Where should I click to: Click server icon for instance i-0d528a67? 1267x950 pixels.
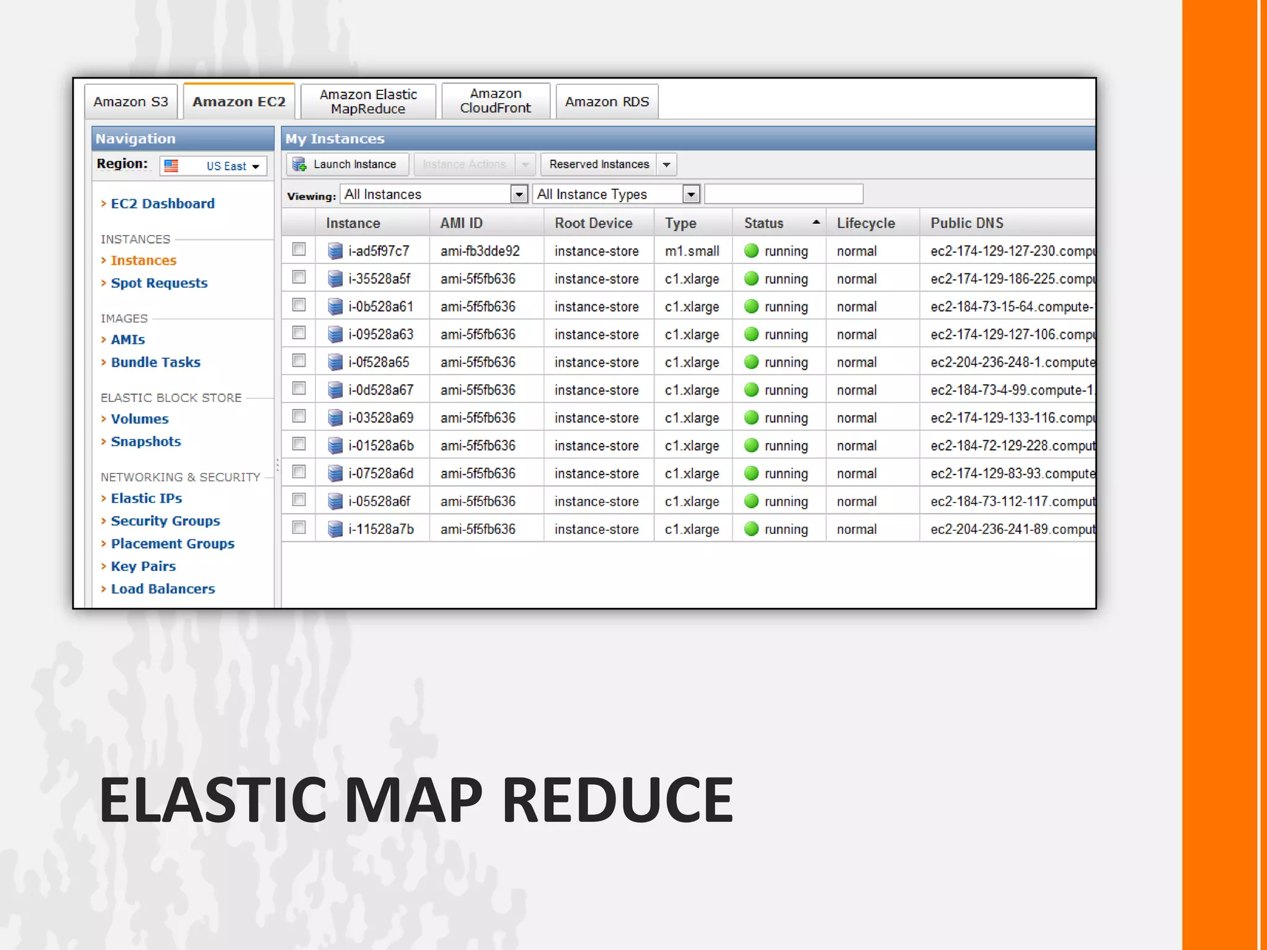[335, 390]
